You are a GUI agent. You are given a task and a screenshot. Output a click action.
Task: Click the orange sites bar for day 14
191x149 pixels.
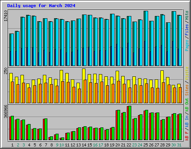85,91
